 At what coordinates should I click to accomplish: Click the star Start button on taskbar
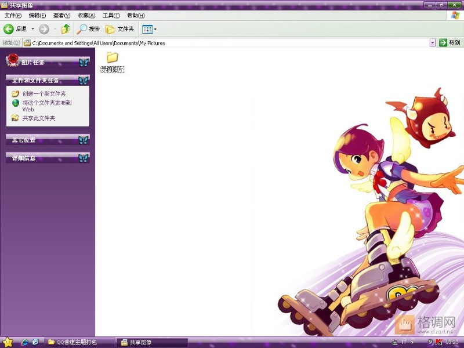(8, 342)
